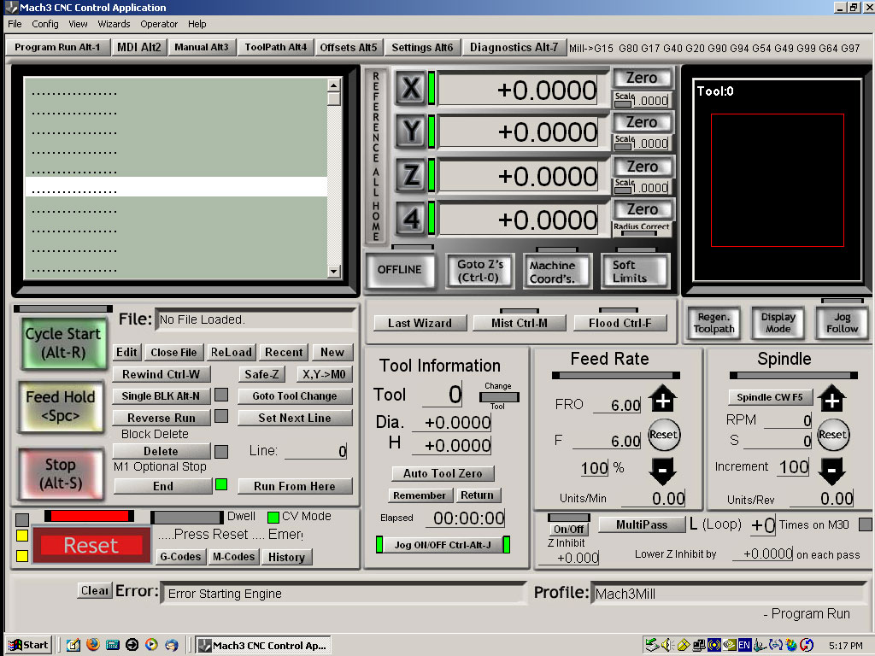Screen dimensions: 875x656
Task: Click the feed rate override bar
Action: [616, 376]
